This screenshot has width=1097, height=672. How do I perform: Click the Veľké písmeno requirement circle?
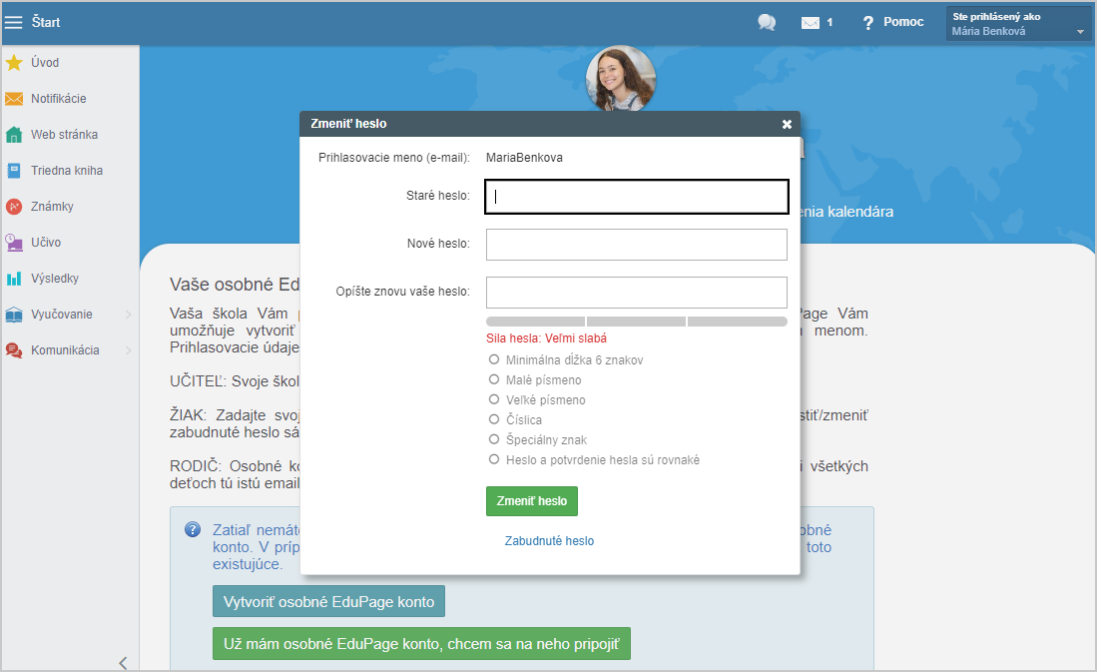pyautogui.click(x=494, y=399)
